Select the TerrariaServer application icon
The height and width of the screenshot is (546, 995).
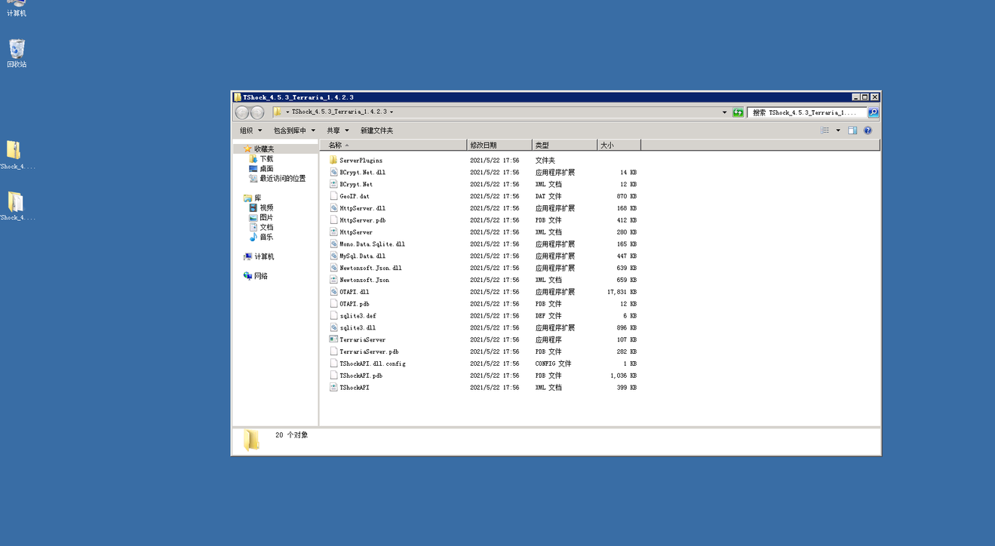(x=333, y=339)
